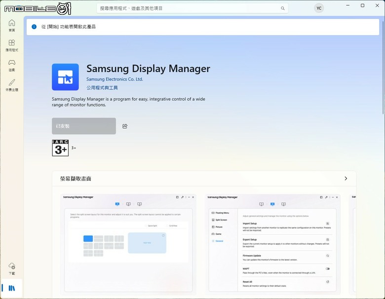
Task: Click the IARC 3+ rating badge
Action: pos(60,148)
